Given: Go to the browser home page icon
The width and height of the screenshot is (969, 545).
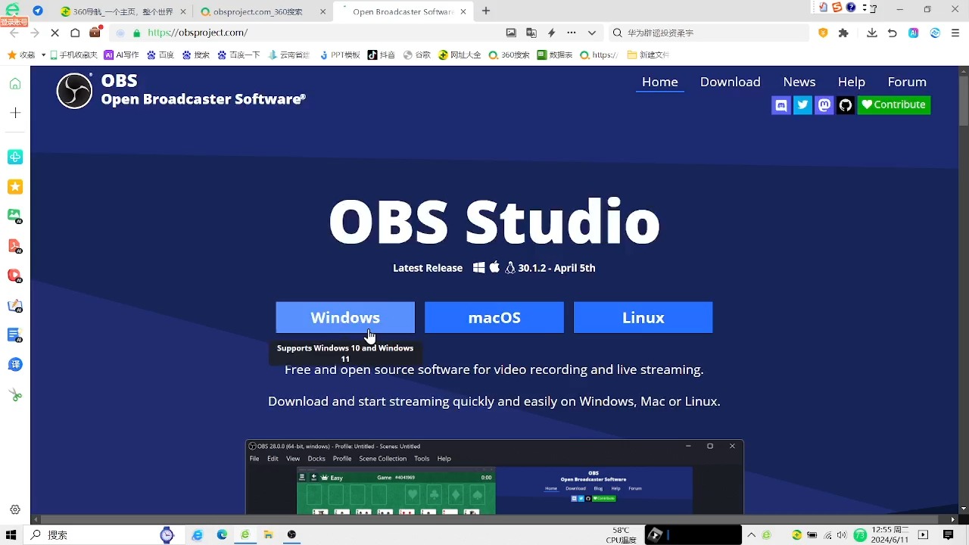Looking at the screenshot, I should tap(75, 33).
